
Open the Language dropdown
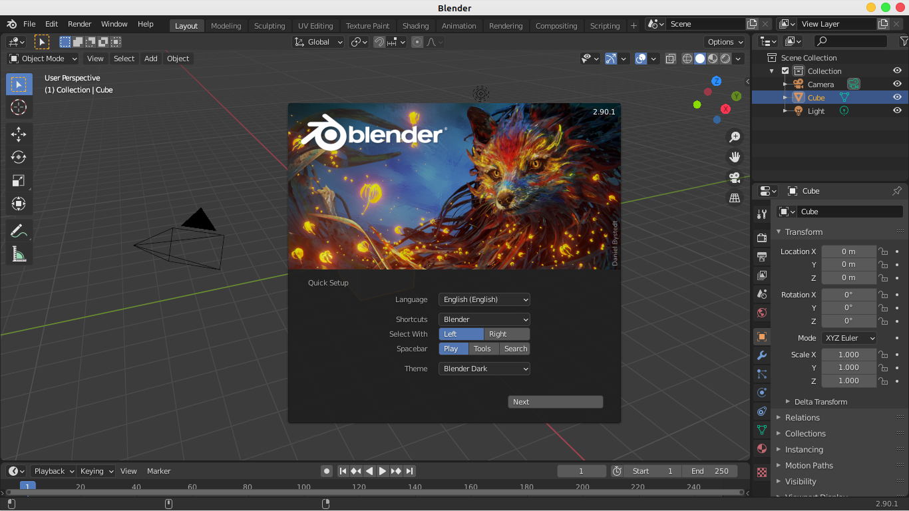click(x=484, y=299)
